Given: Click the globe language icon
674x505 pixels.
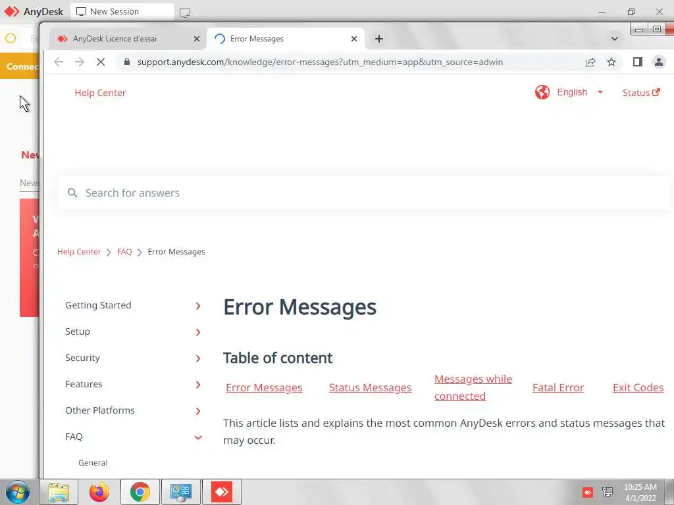Looking at the screenshot, I should pos(542,92).
